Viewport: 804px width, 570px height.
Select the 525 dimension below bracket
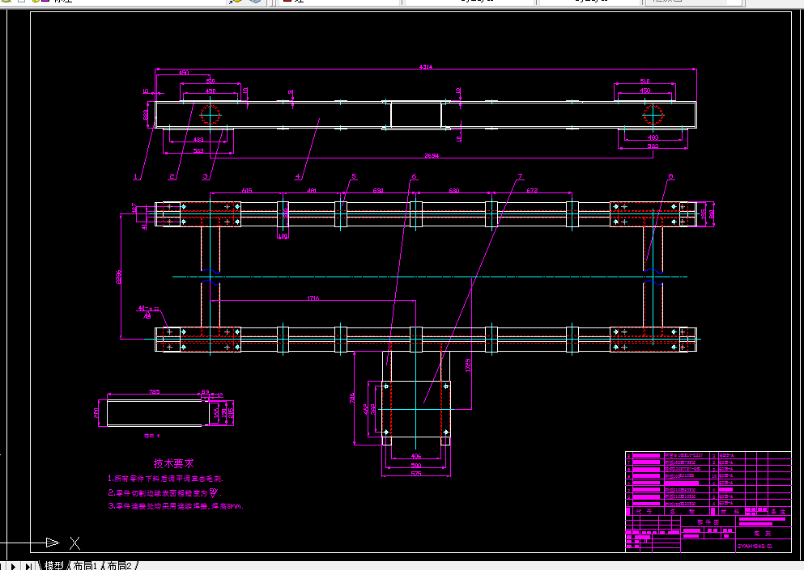[x=416, y=474]
